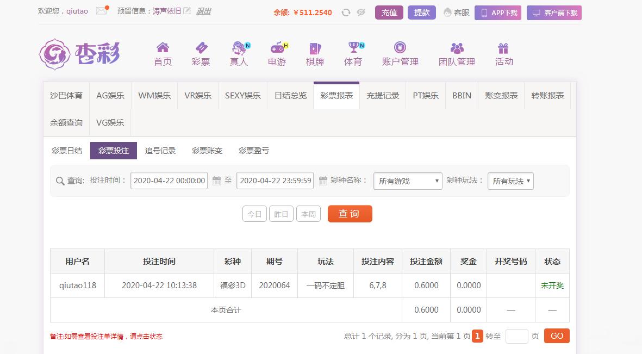The height and width of the screenshot is (354, 642).
Task: Switch to the 日结总览 tab
Action: point(290,96)
